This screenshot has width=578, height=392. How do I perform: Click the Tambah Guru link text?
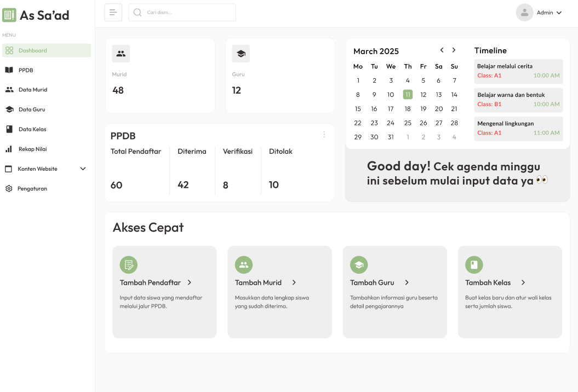[x=372, y=283]
